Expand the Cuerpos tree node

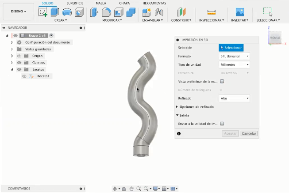[12, 63]
